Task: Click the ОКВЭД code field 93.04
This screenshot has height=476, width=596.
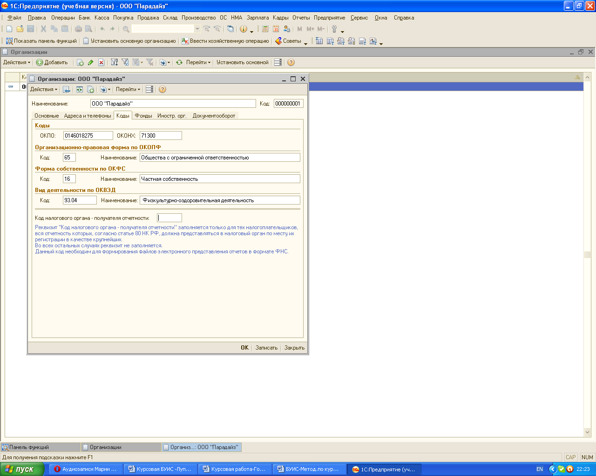Action: (80, 200)
